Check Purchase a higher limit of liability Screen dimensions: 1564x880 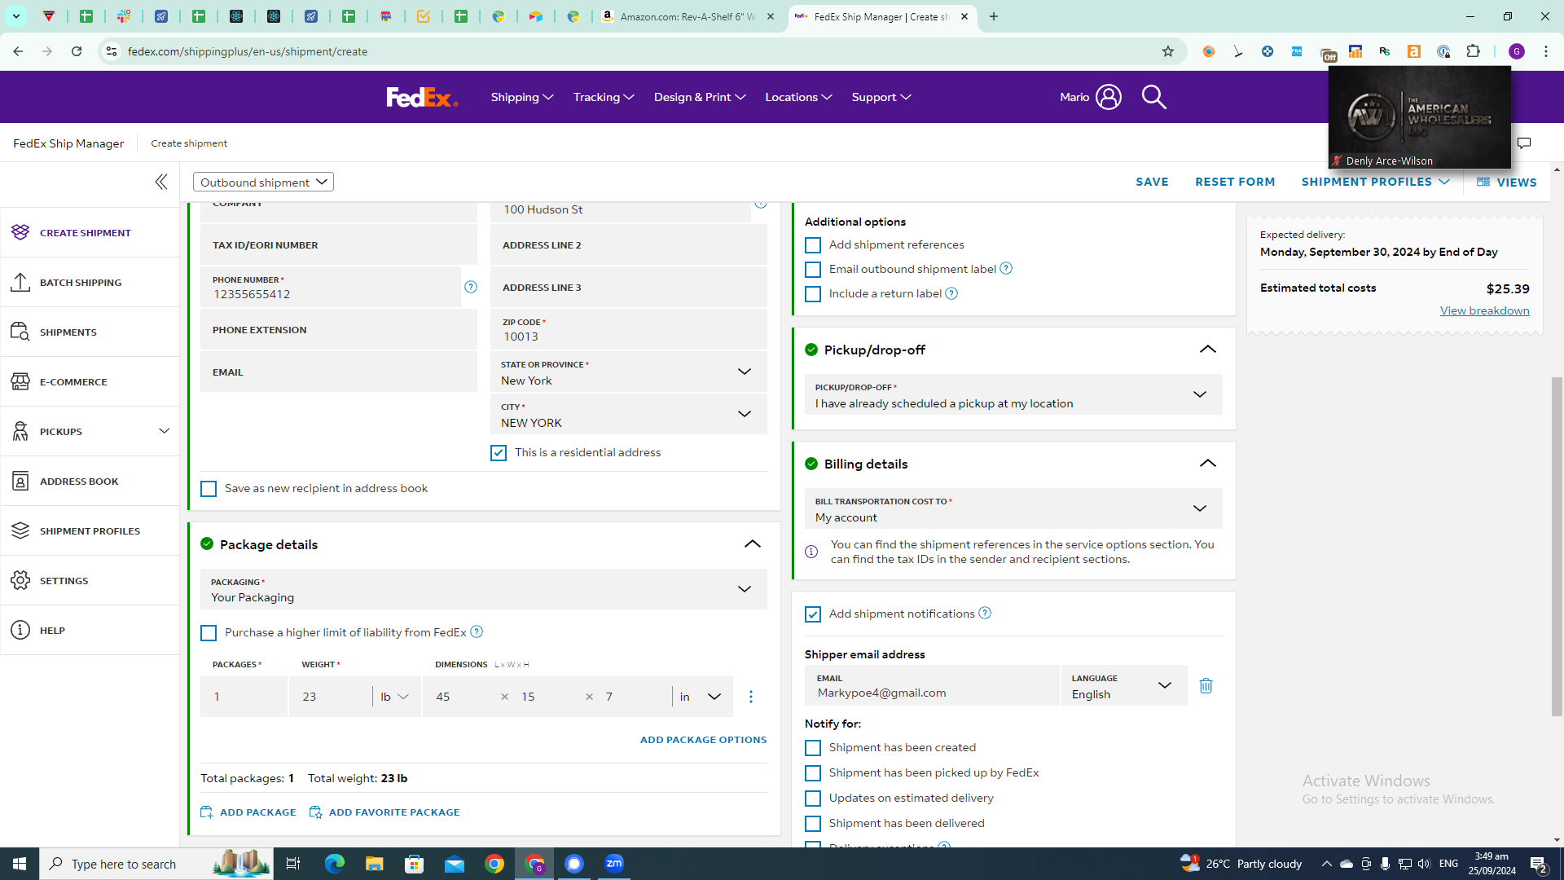click(209, 633)
